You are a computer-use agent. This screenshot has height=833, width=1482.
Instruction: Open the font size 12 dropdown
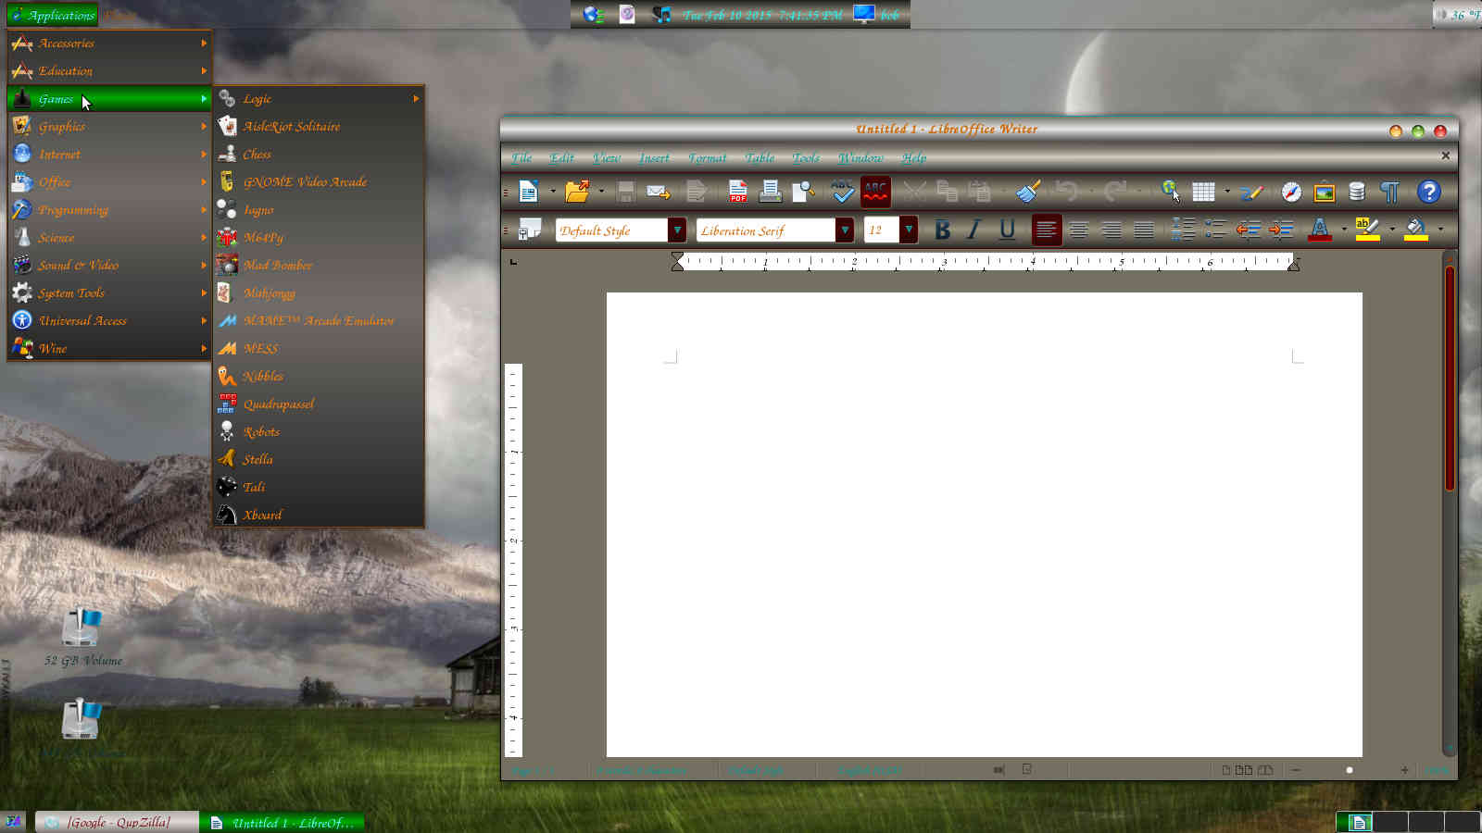click(909, 230)
